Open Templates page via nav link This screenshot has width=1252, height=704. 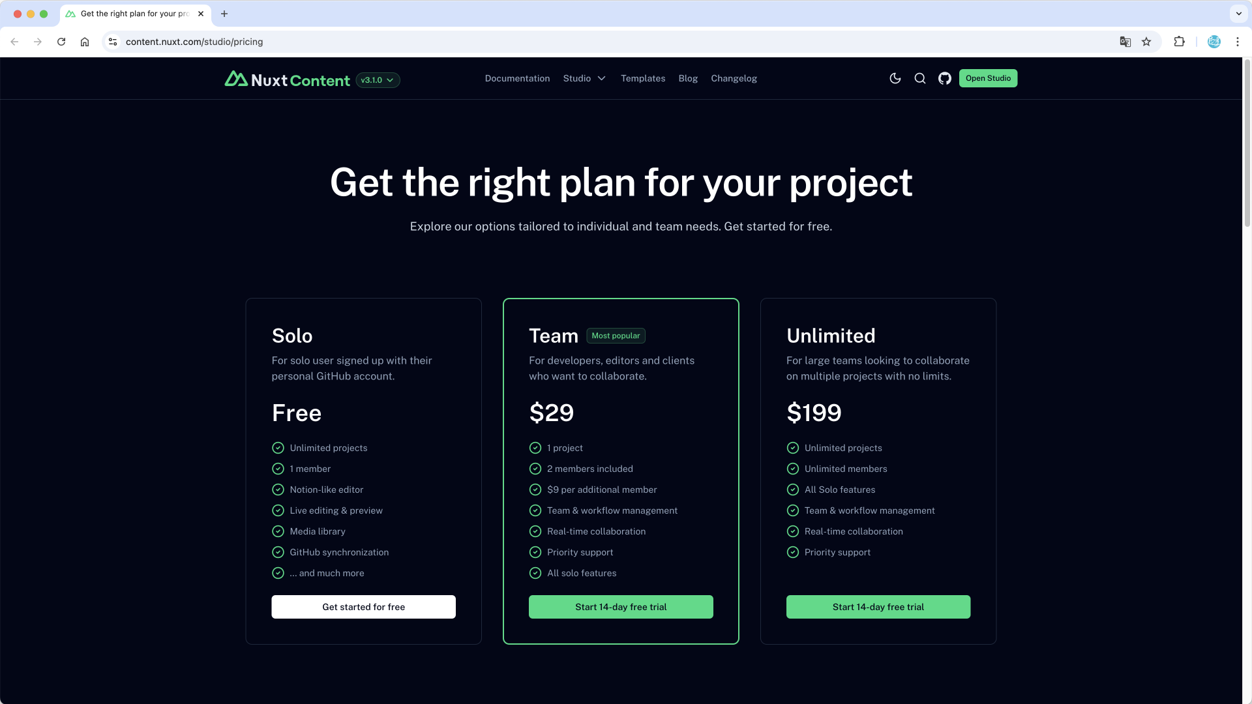coord(643,78)
